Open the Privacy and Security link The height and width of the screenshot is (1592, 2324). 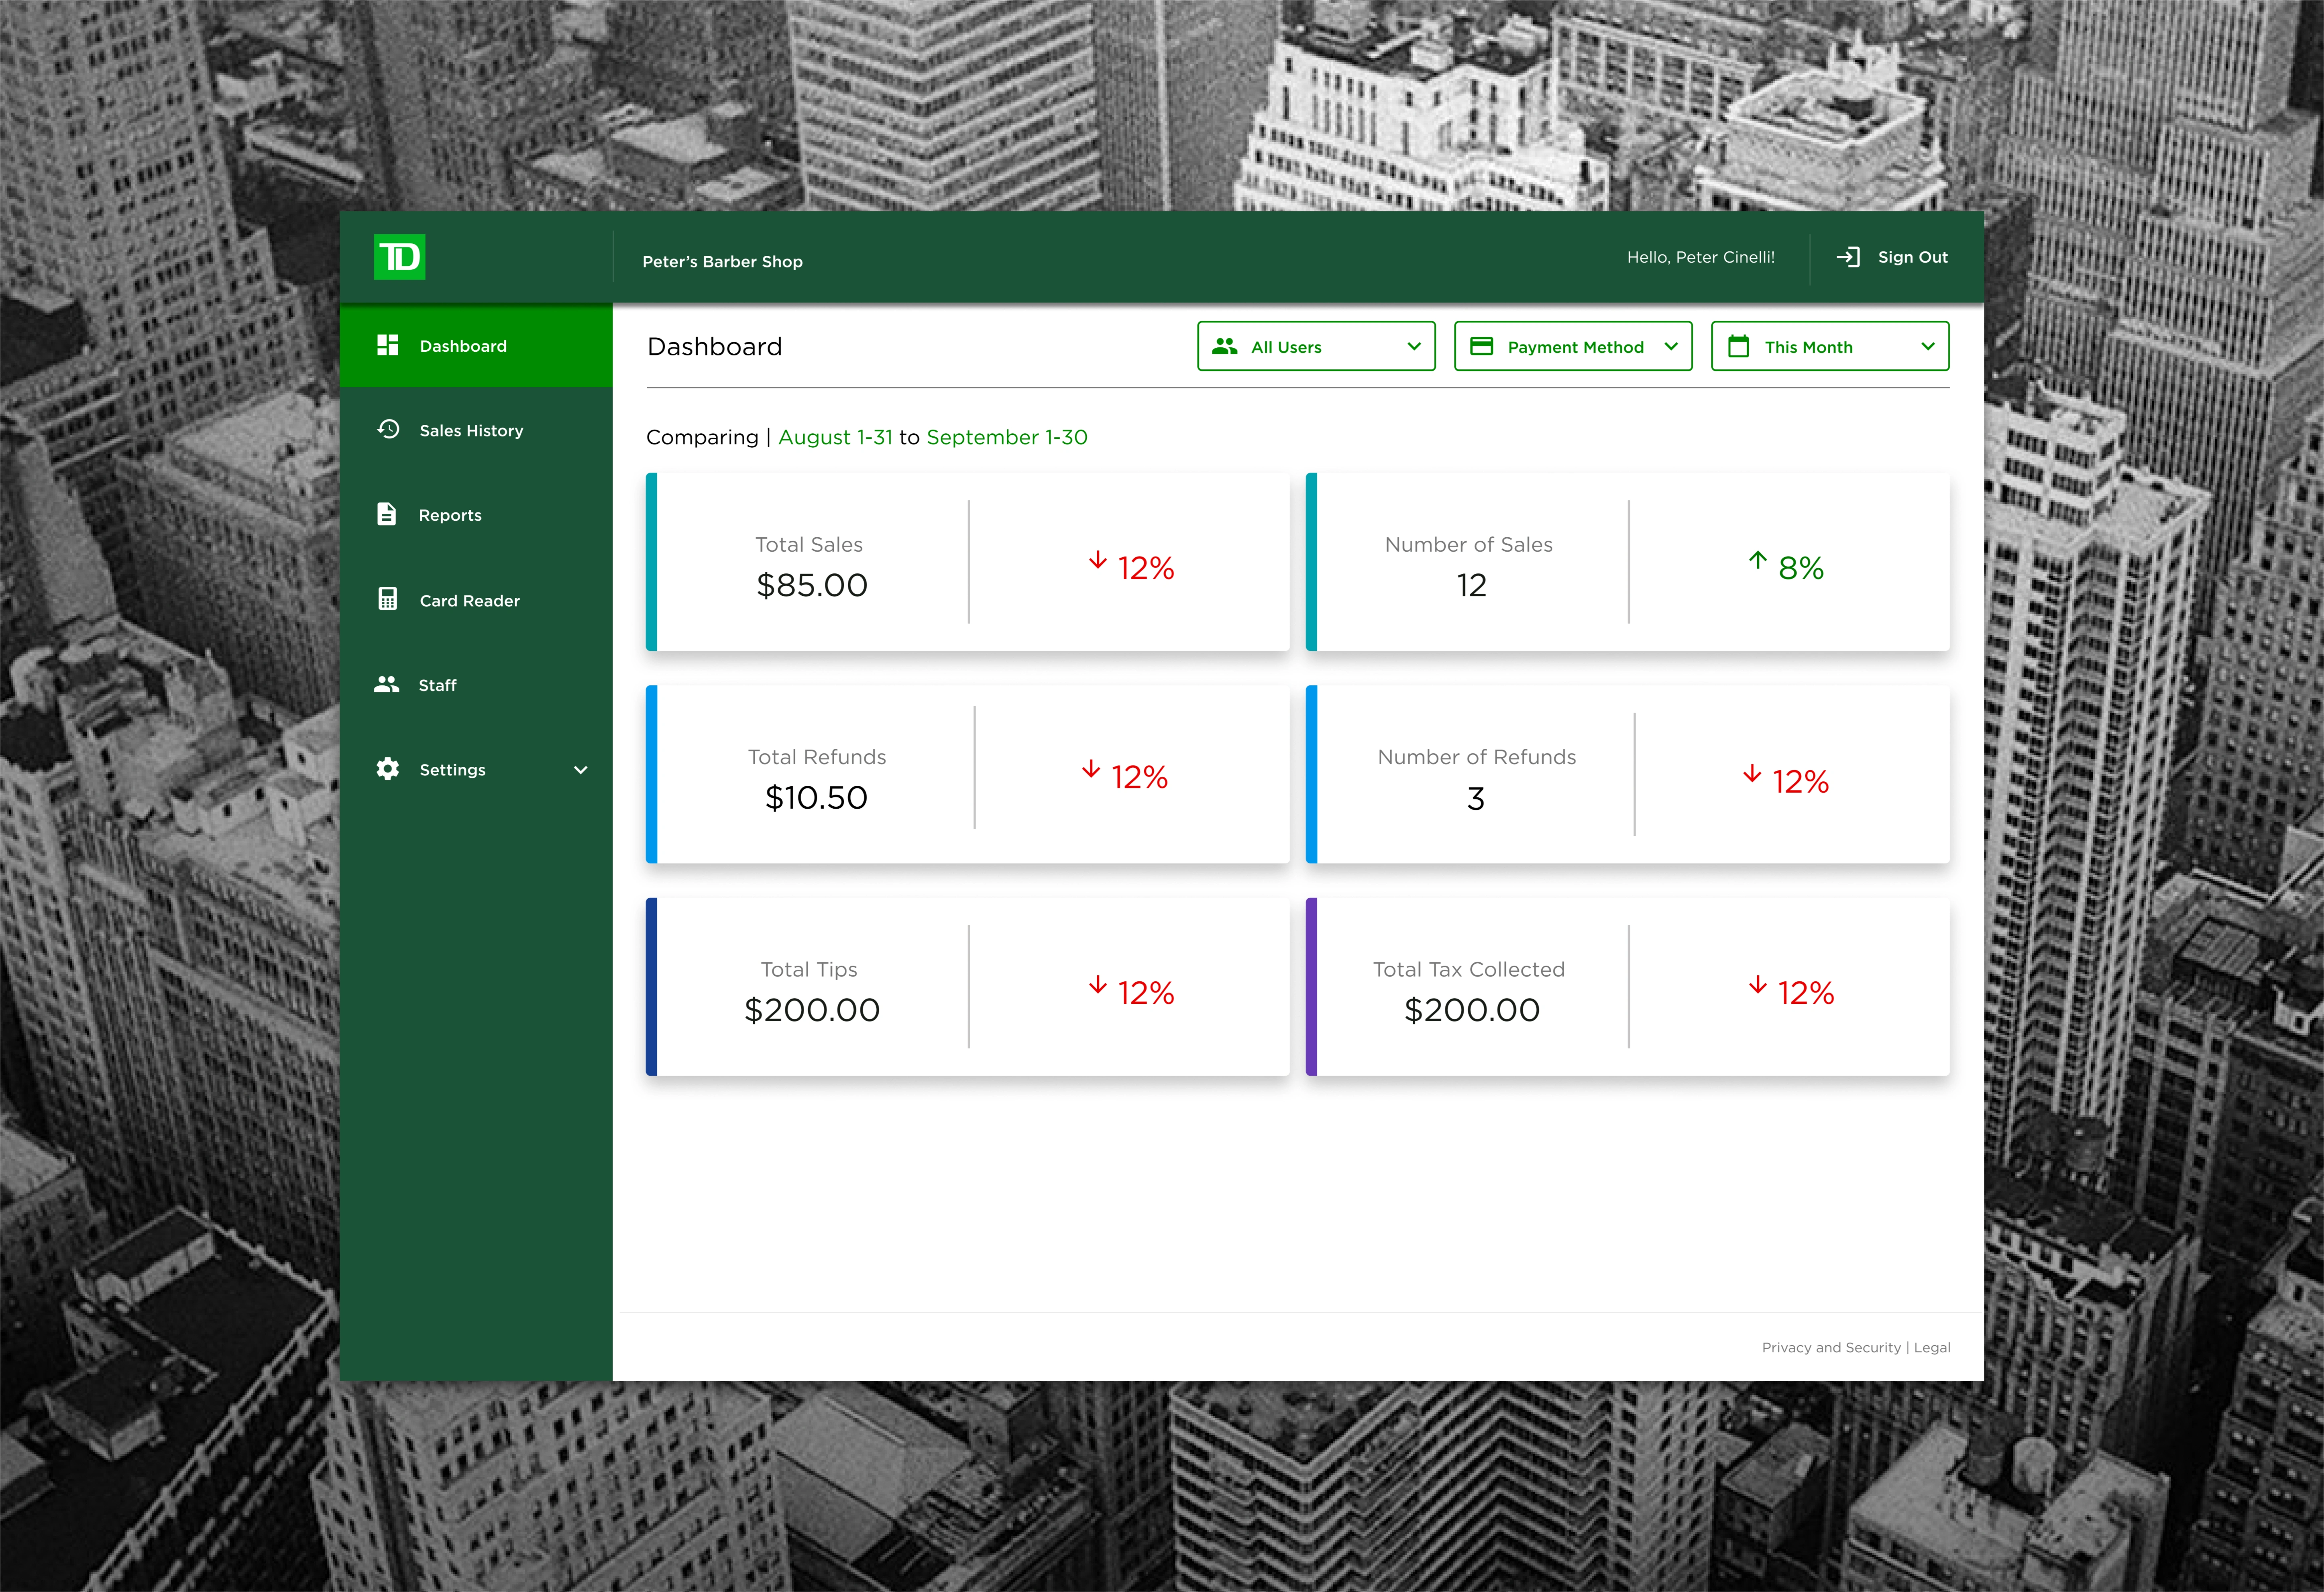1830,1348
